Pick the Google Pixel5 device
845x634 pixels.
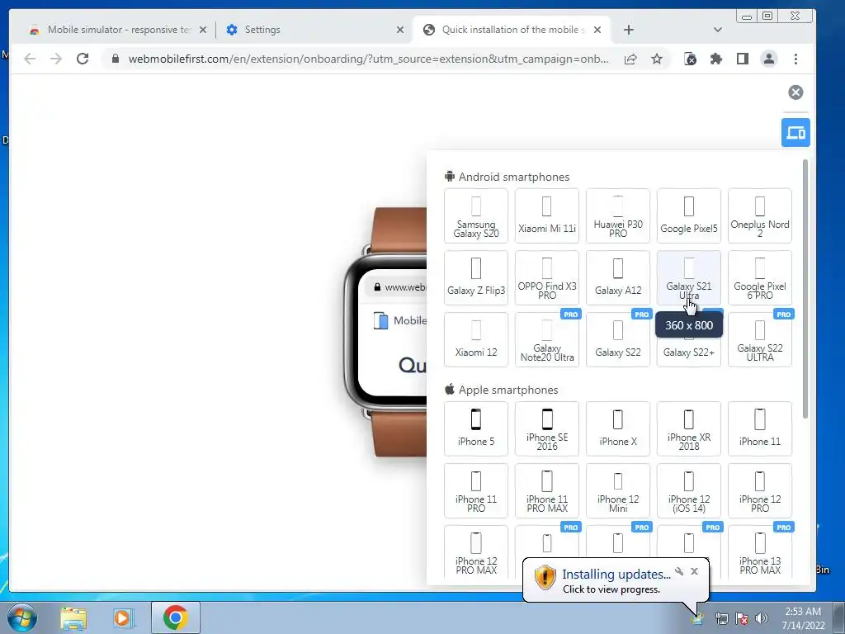(x=689, y=215)
